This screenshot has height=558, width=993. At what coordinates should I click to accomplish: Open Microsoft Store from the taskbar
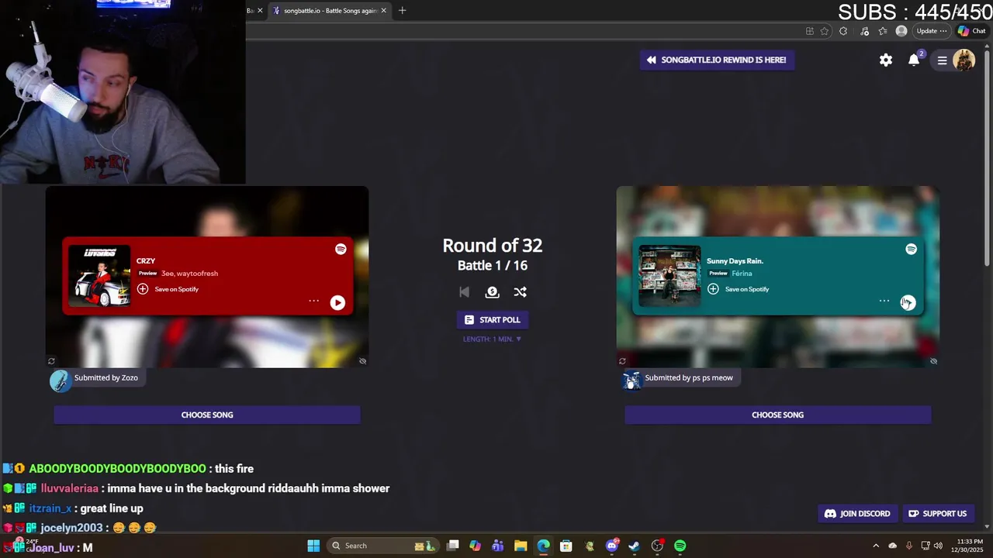tap(566, 546)
